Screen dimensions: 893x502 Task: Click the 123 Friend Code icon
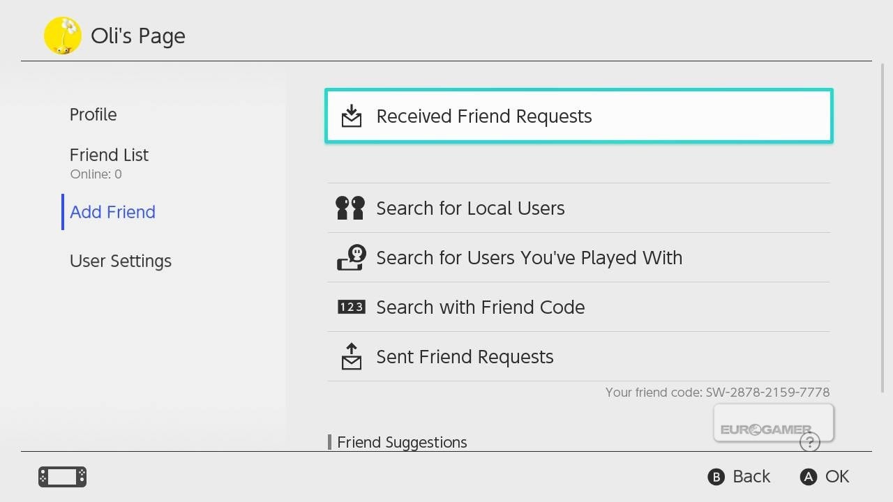pyautogui.click(x=351, y=307)
